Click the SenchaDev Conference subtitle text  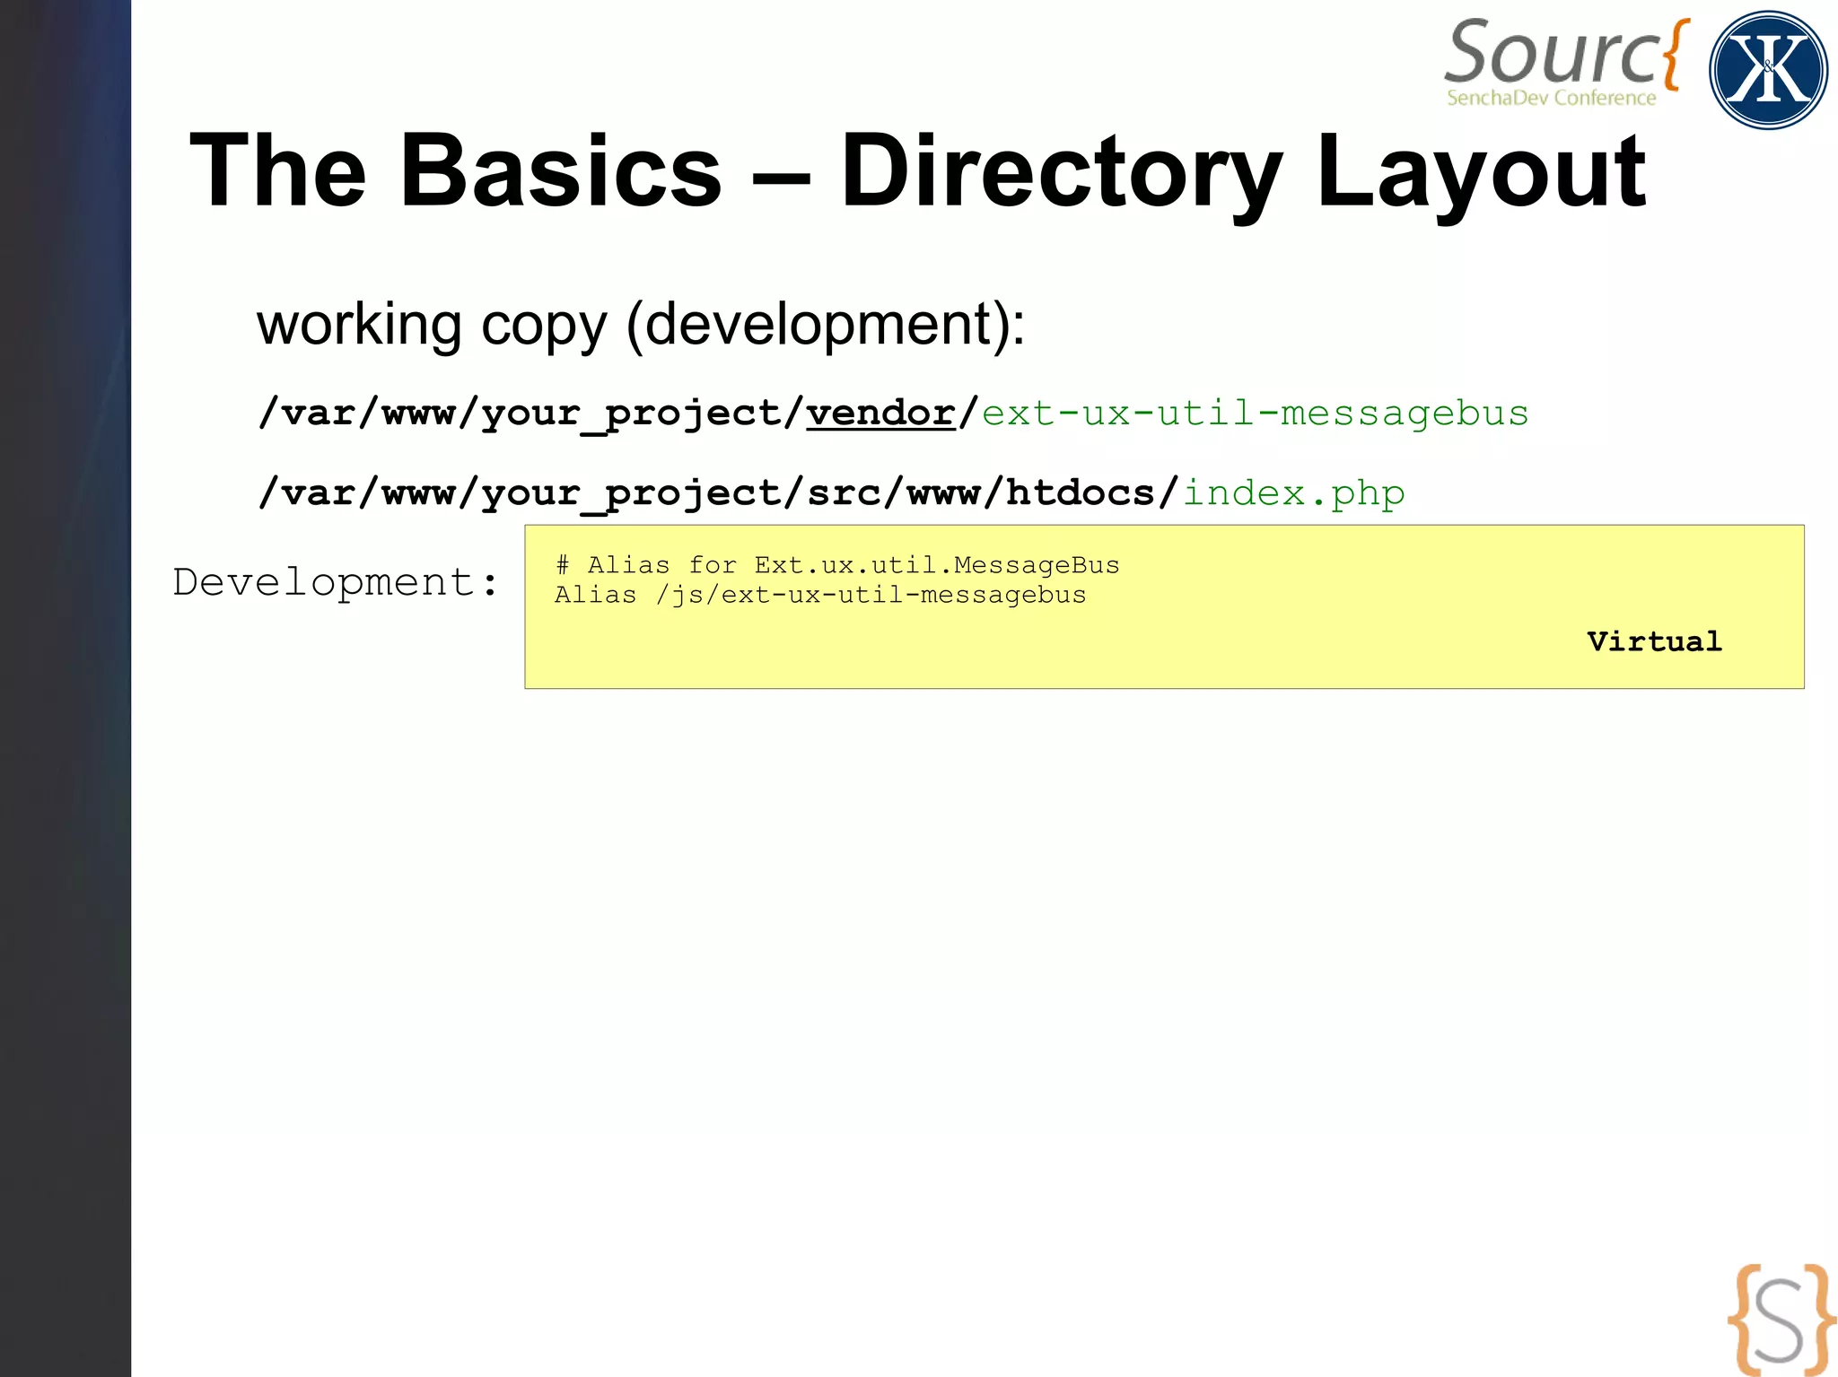(1551, 98)
